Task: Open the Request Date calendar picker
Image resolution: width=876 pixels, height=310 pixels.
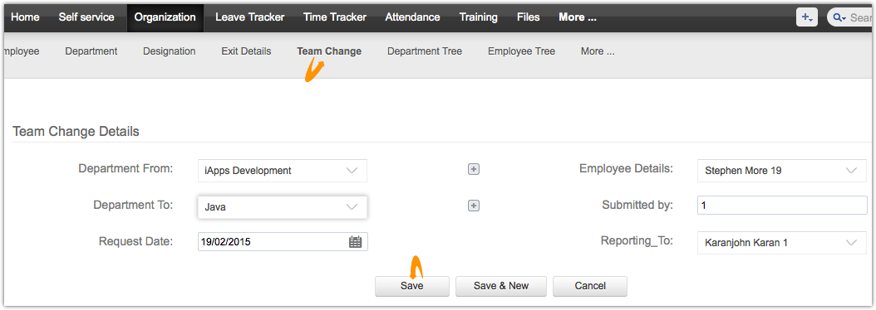Action: tap(356, 242)
